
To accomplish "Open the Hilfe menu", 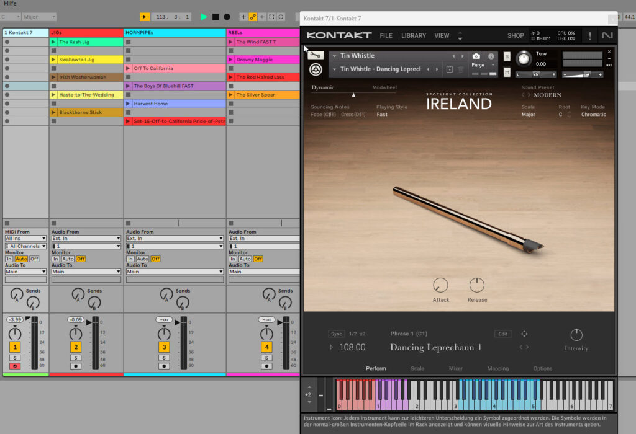I will [x=10, y=3].
